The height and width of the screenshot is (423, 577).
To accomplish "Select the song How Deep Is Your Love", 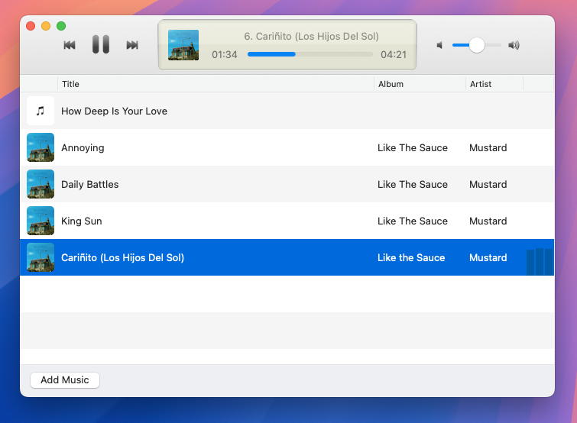I will [287, 111].
